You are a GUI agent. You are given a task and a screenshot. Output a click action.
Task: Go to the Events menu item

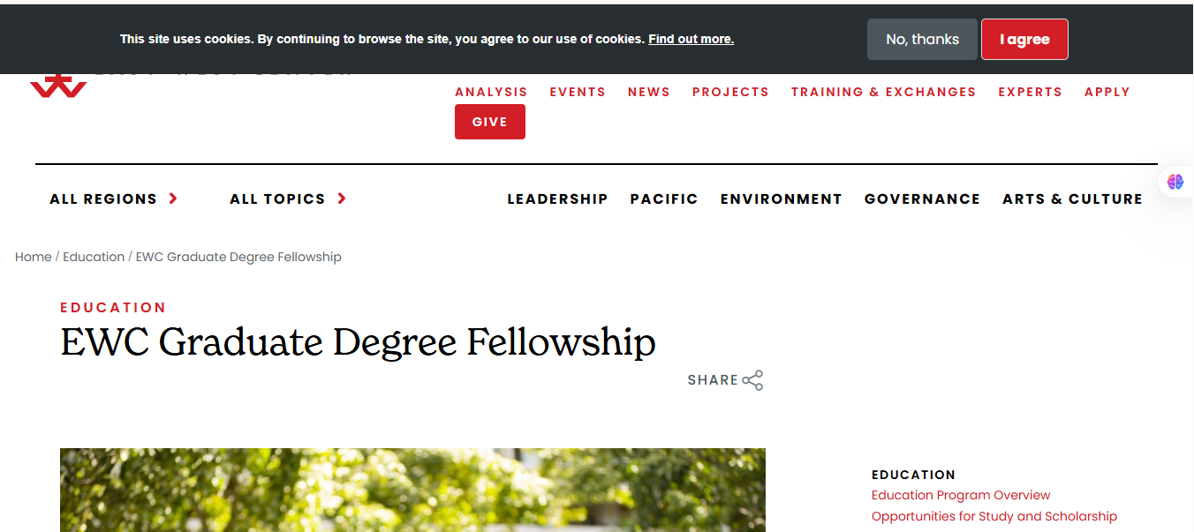click(x=578, y=92)
